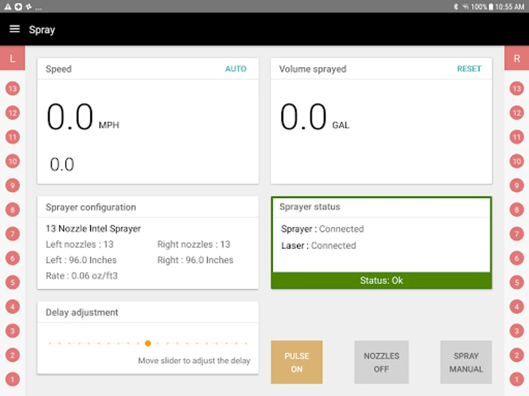Click 'Left : 96.0 Inches' text

[x=81, y=260]
